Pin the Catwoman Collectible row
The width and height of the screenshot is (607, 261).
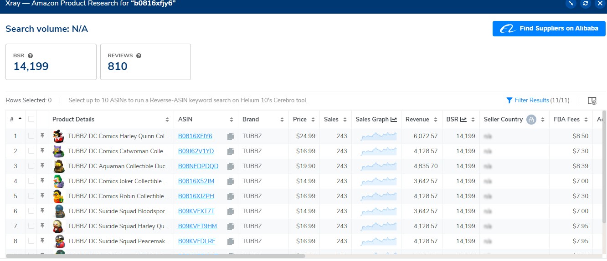tap(42, 151)
